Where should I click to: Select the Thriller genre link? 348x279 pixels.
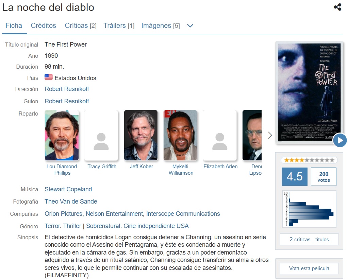coord(72,226)
